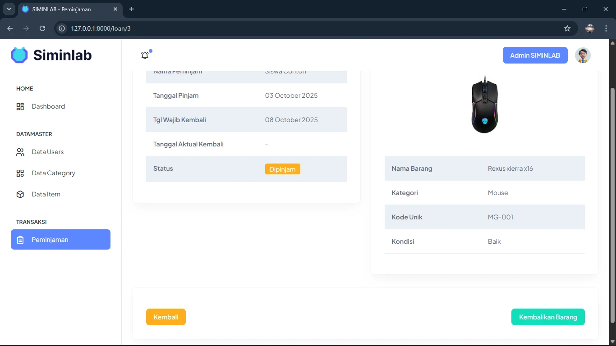Click the Data Category icon in sidebar

20,173
